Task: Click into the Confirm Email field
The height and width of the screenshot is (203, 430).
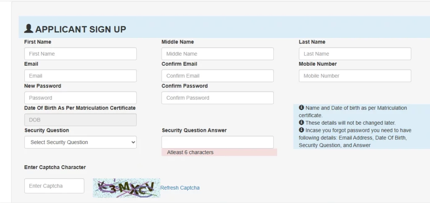Action: 218,76
